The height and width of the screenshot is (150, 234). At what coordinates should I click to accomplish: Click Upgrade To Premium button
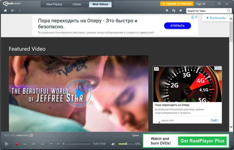(x=177, y=4)
